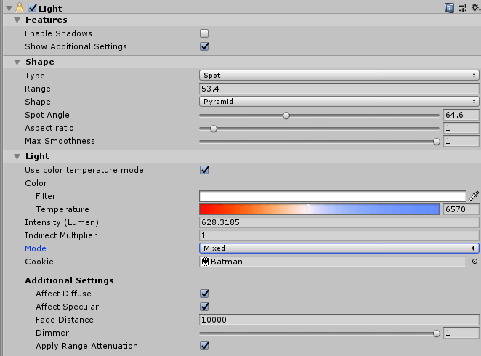
Task: Click the Range input field
Action: 339,89
